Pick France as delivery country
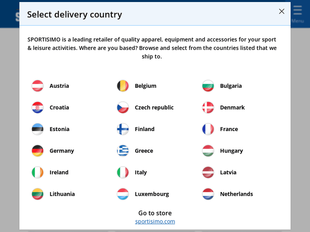Viewport: 310px width, 232px height. pyautogui.click(x=229, y=129)
